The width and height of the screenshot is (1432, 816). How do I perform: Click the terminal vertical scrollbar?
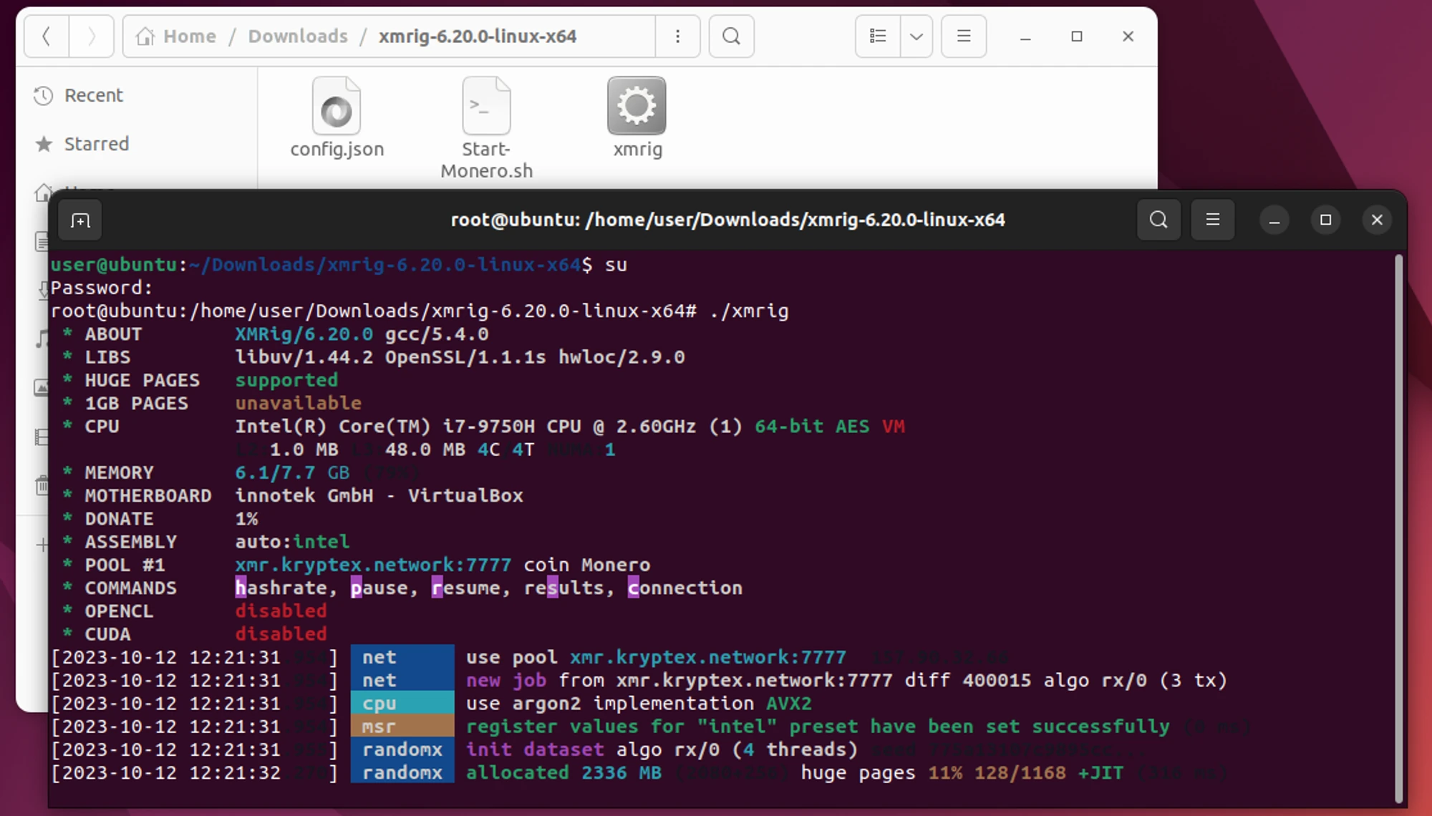(x=1398, y=528)
